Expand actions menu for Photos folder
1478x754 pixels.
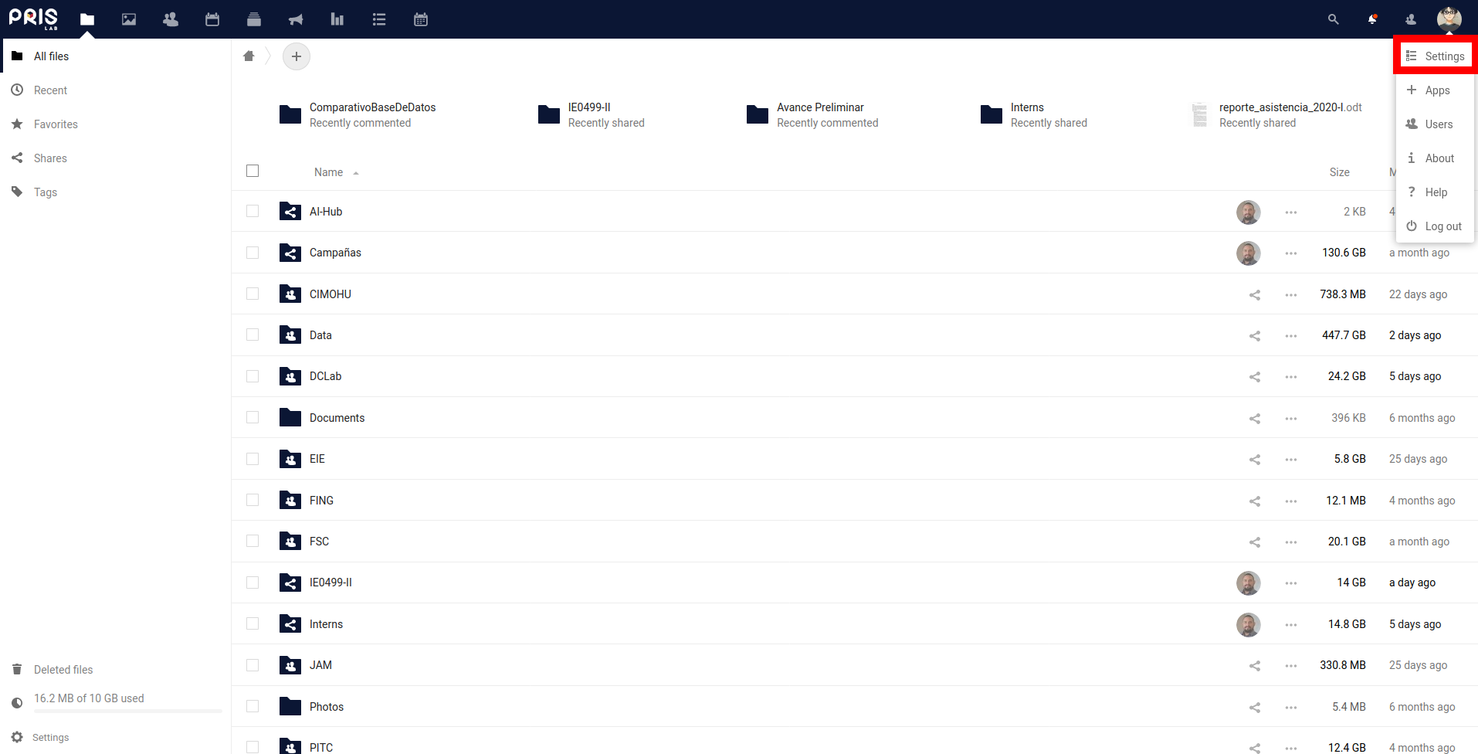(x=1291, y=707)
